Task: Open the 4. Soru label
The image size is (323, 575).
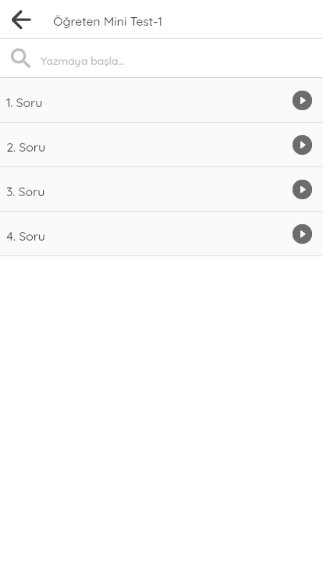Action: tap(26, 237)
